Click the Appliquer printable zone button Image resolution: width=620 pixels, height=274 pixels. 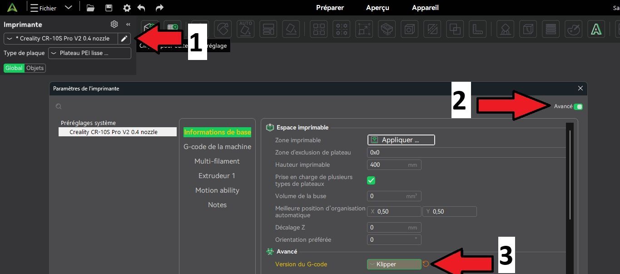(401, 140)
